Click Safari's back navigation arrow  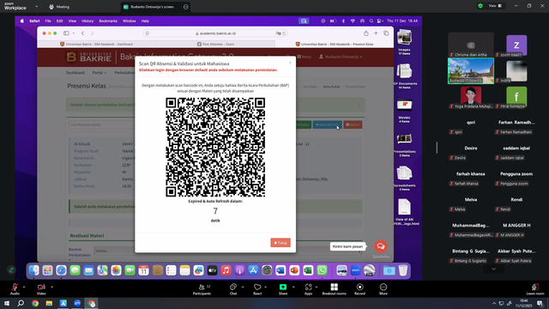(x=83, y=33)
